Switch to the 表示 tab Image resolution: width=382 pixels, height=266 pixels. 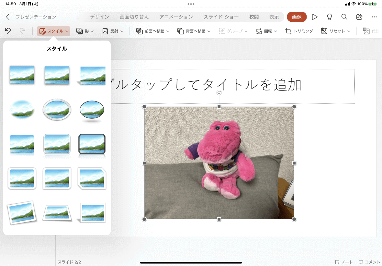274,17
